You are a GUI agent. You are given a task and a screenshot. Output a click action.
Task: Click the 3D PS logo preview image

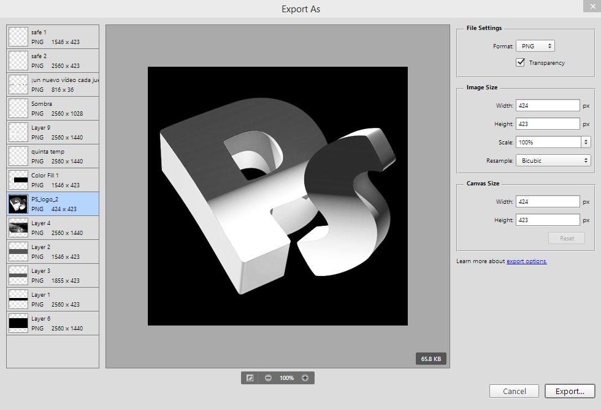click(x=278, y=196)
